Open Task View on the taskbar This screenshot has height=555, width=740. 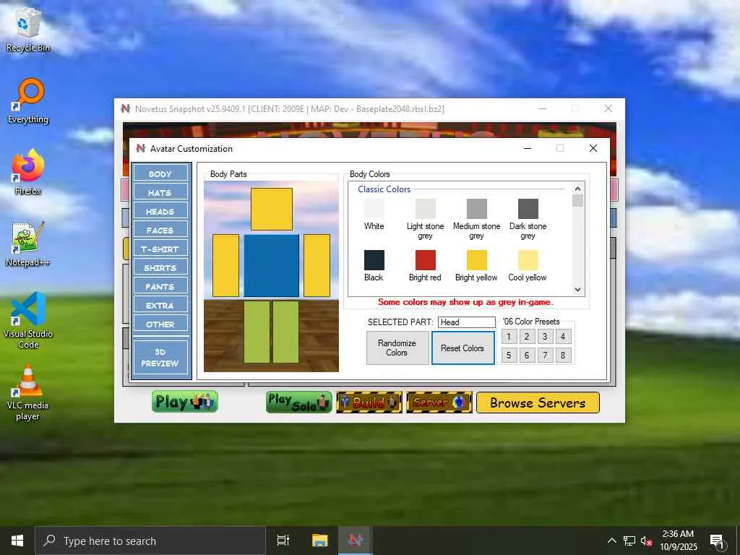tap(283, 541)
